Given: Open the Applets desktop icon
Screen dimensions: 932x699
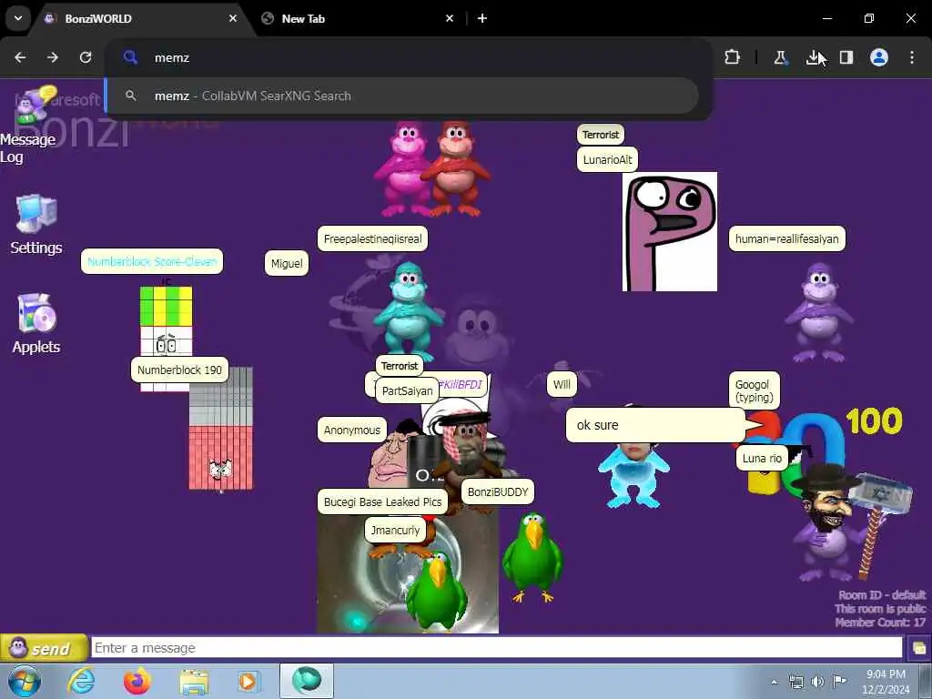Looking at the screenshot, I should pos(35,324).
